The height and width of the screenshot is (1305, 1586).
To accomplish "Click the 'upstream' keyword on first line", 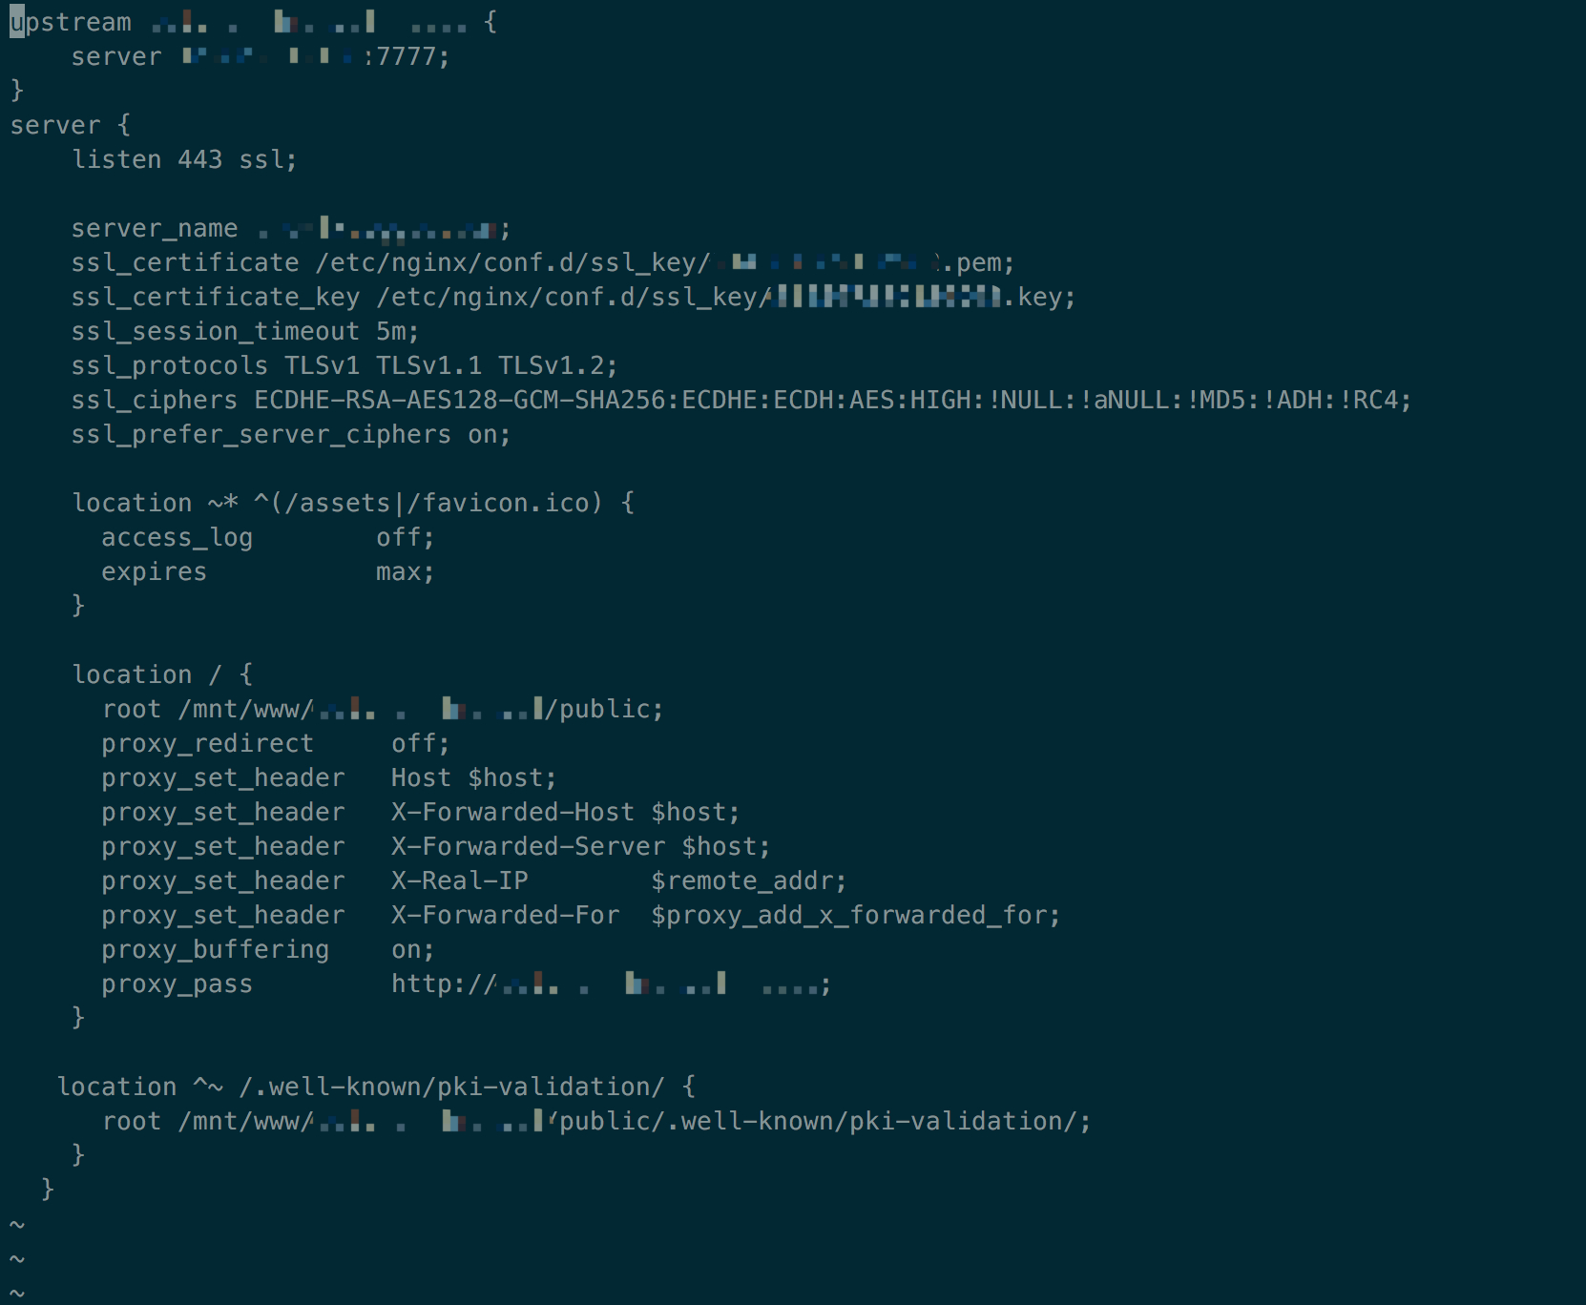I will coord(71,22).
